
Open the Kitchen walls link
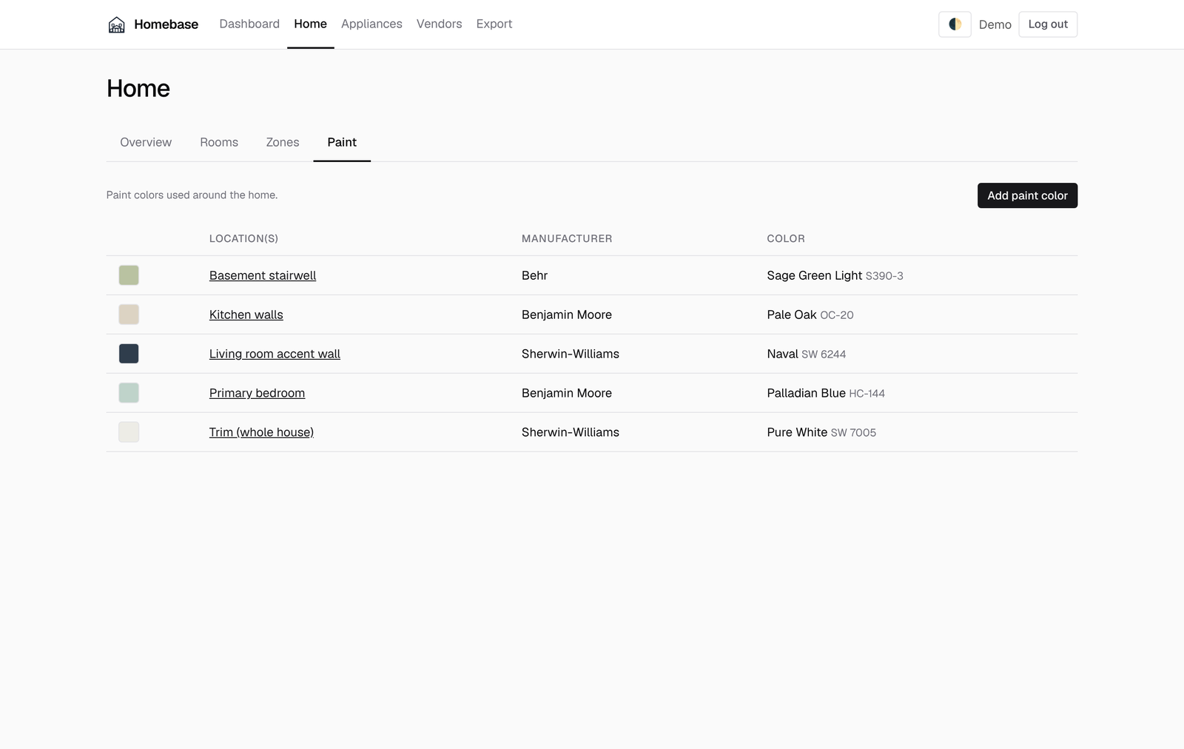246,315
